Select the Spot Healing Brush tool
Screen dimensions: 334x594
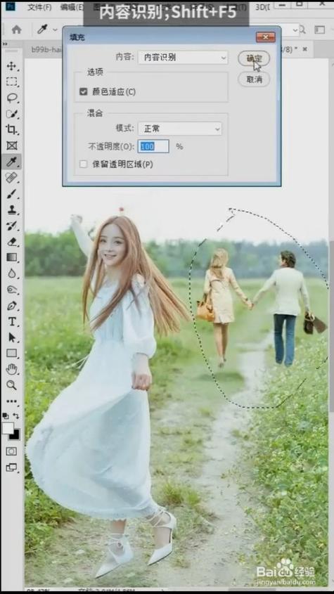tap(12, 178)
